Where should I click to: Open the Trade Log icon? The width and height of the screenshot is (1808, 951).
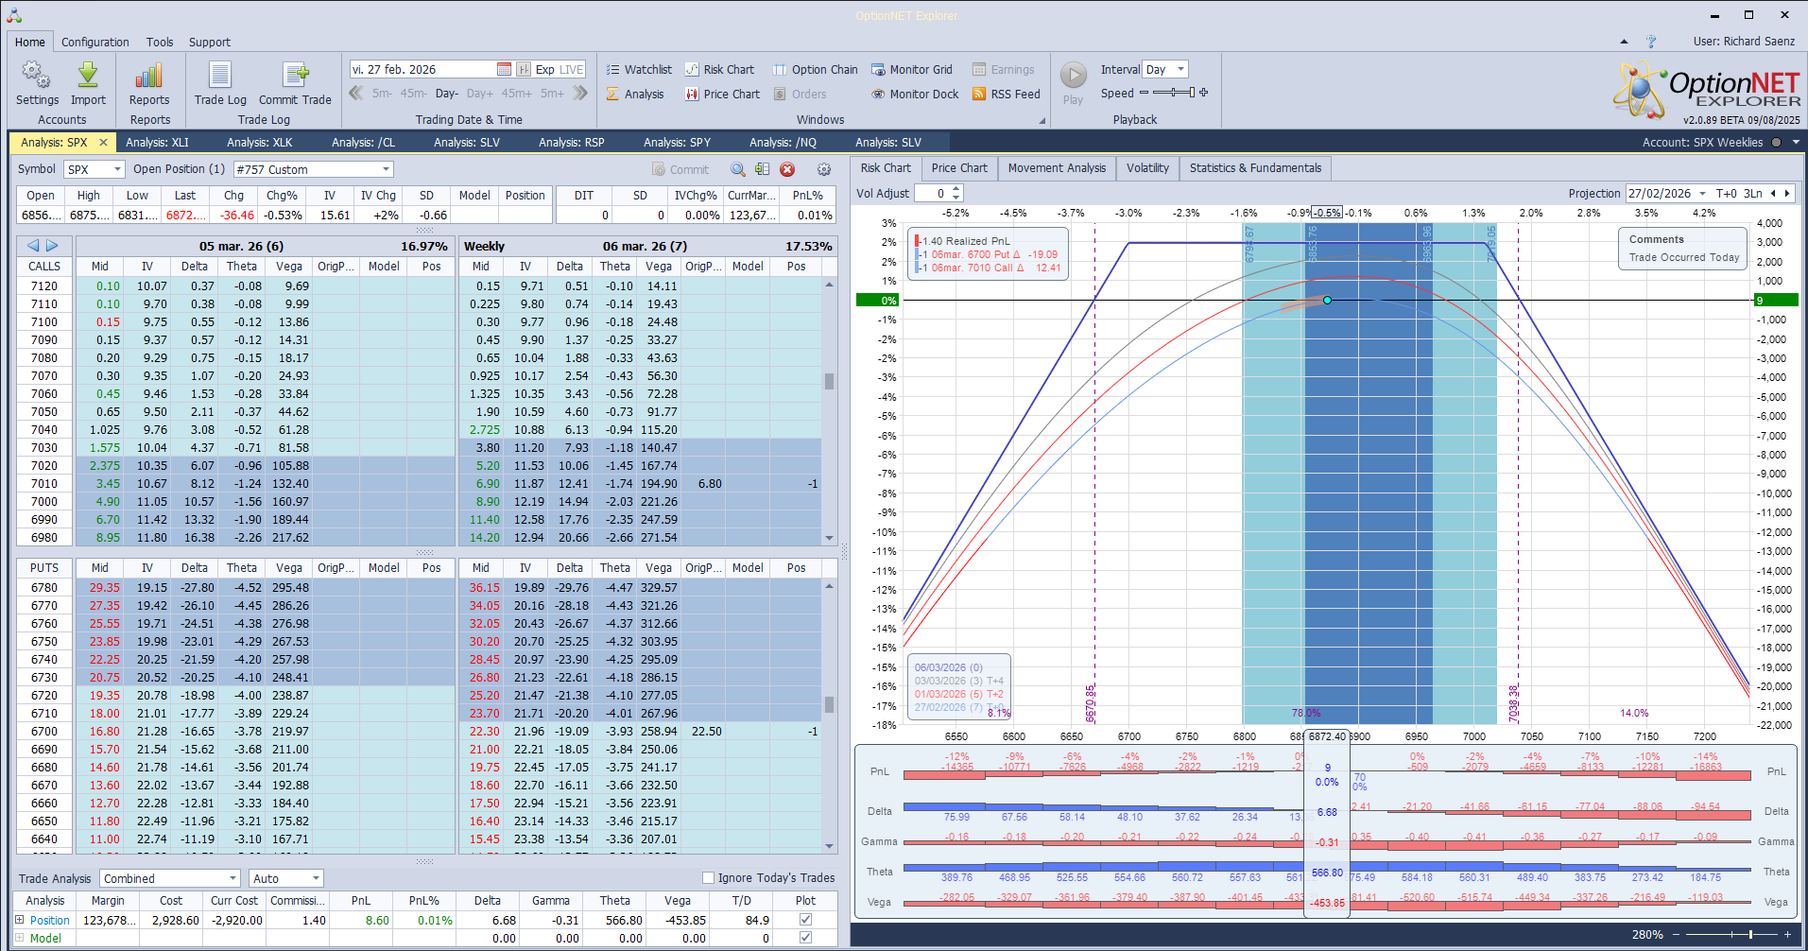point(219,76)
